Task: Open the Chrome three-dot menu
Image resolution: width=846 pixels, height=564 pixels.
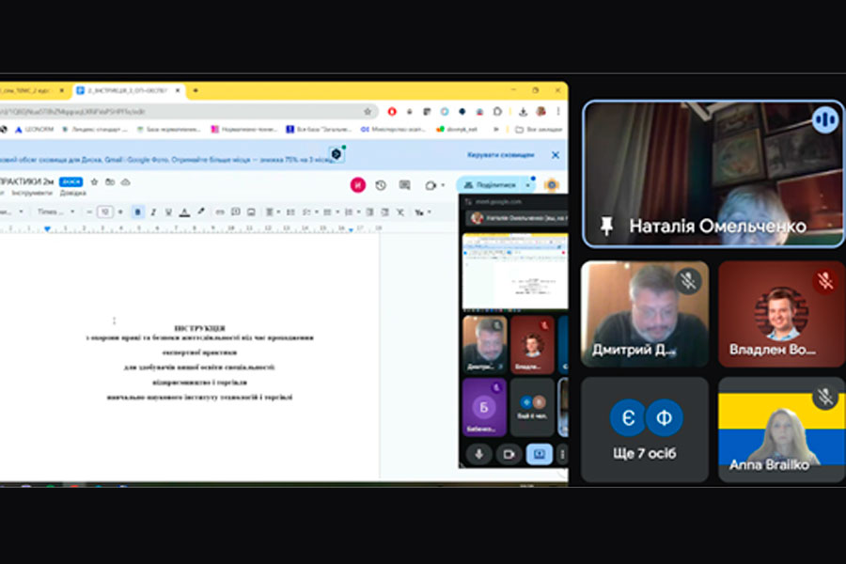Action: (x=558, y=112)
